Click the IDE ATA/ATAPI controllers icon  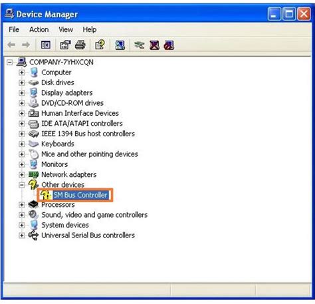tap(33, 124)
